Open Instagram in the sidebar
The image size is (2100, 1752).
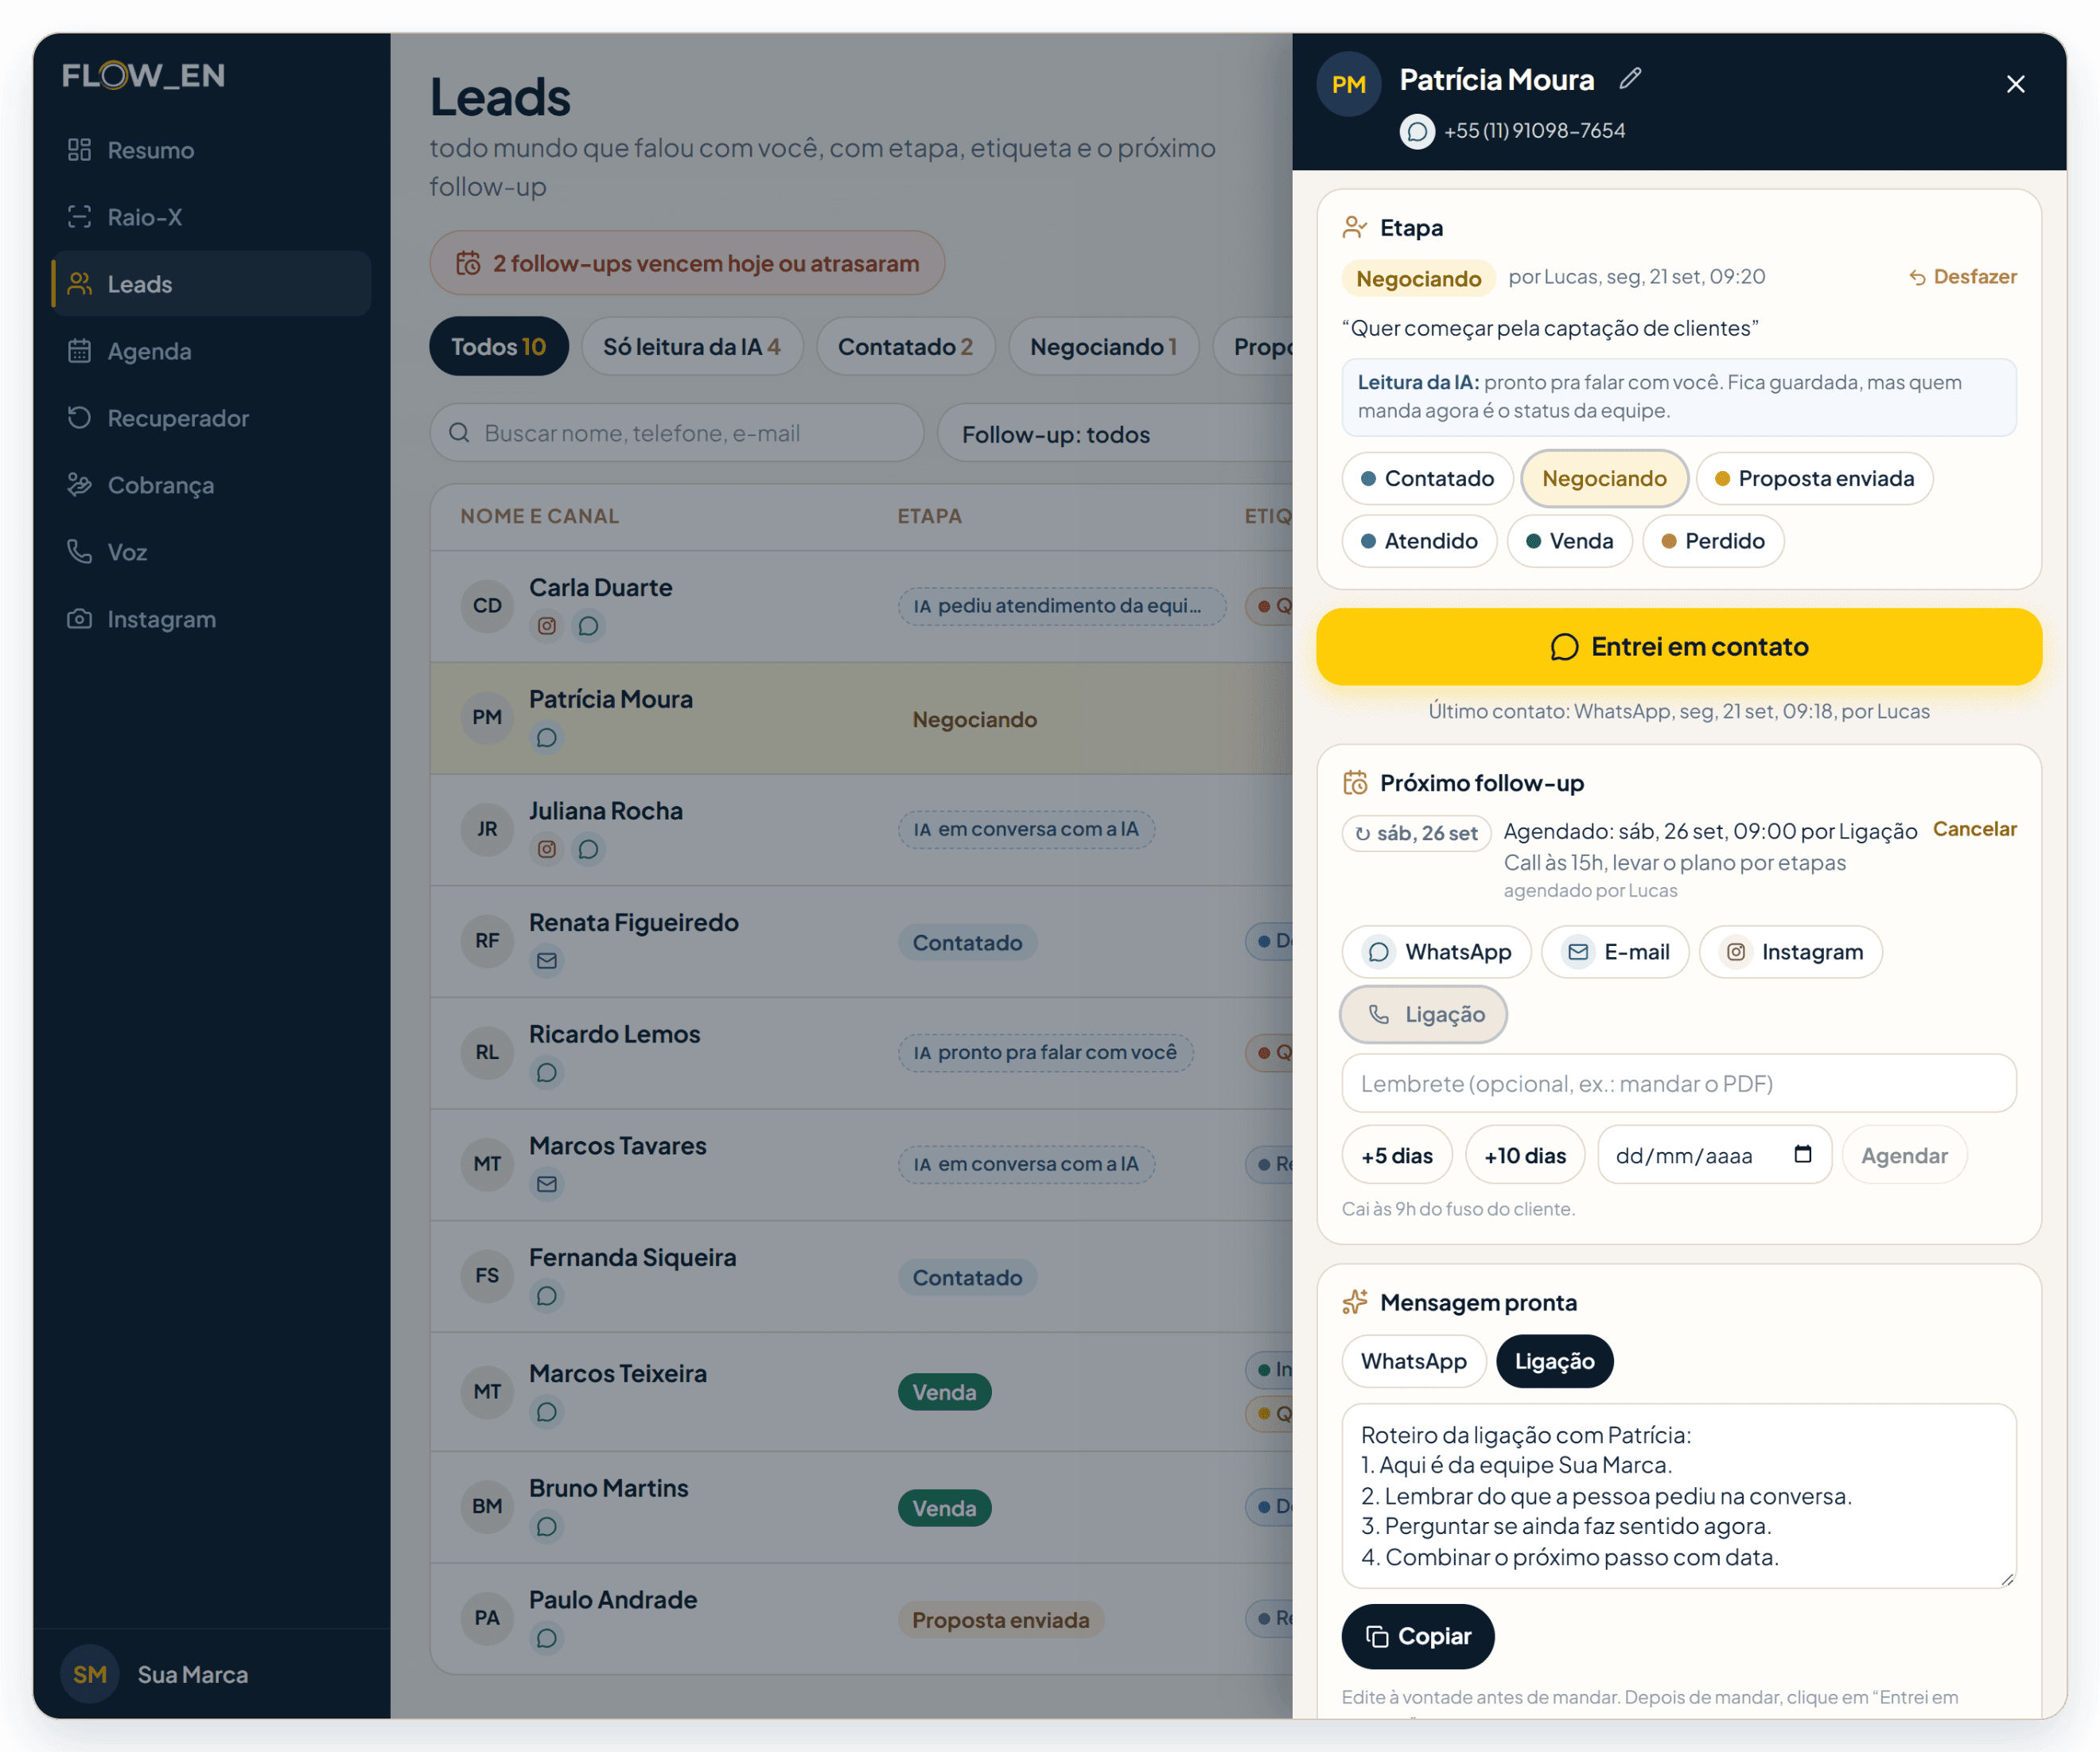(211, 619)
